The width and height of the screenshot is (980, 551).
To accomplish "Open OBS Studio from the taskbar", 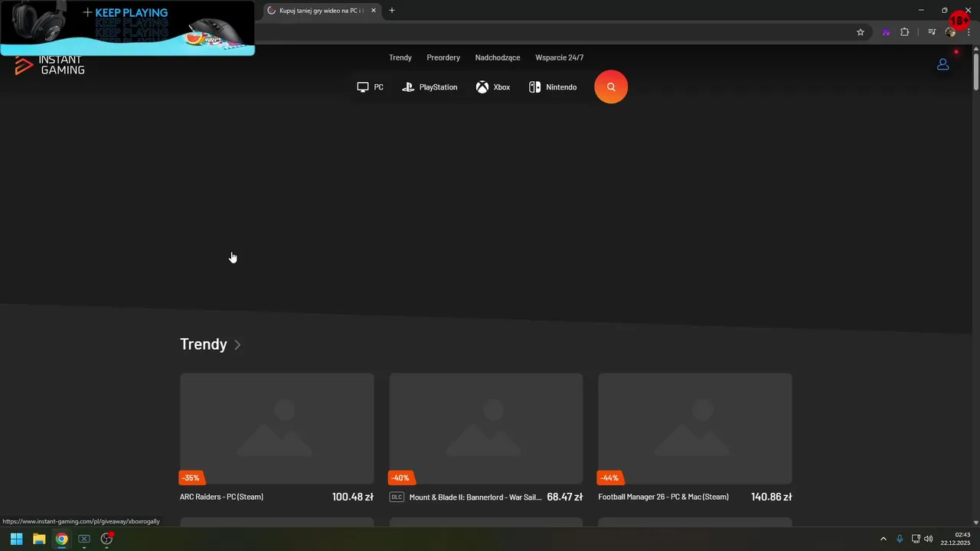I will tap(106, 539).
